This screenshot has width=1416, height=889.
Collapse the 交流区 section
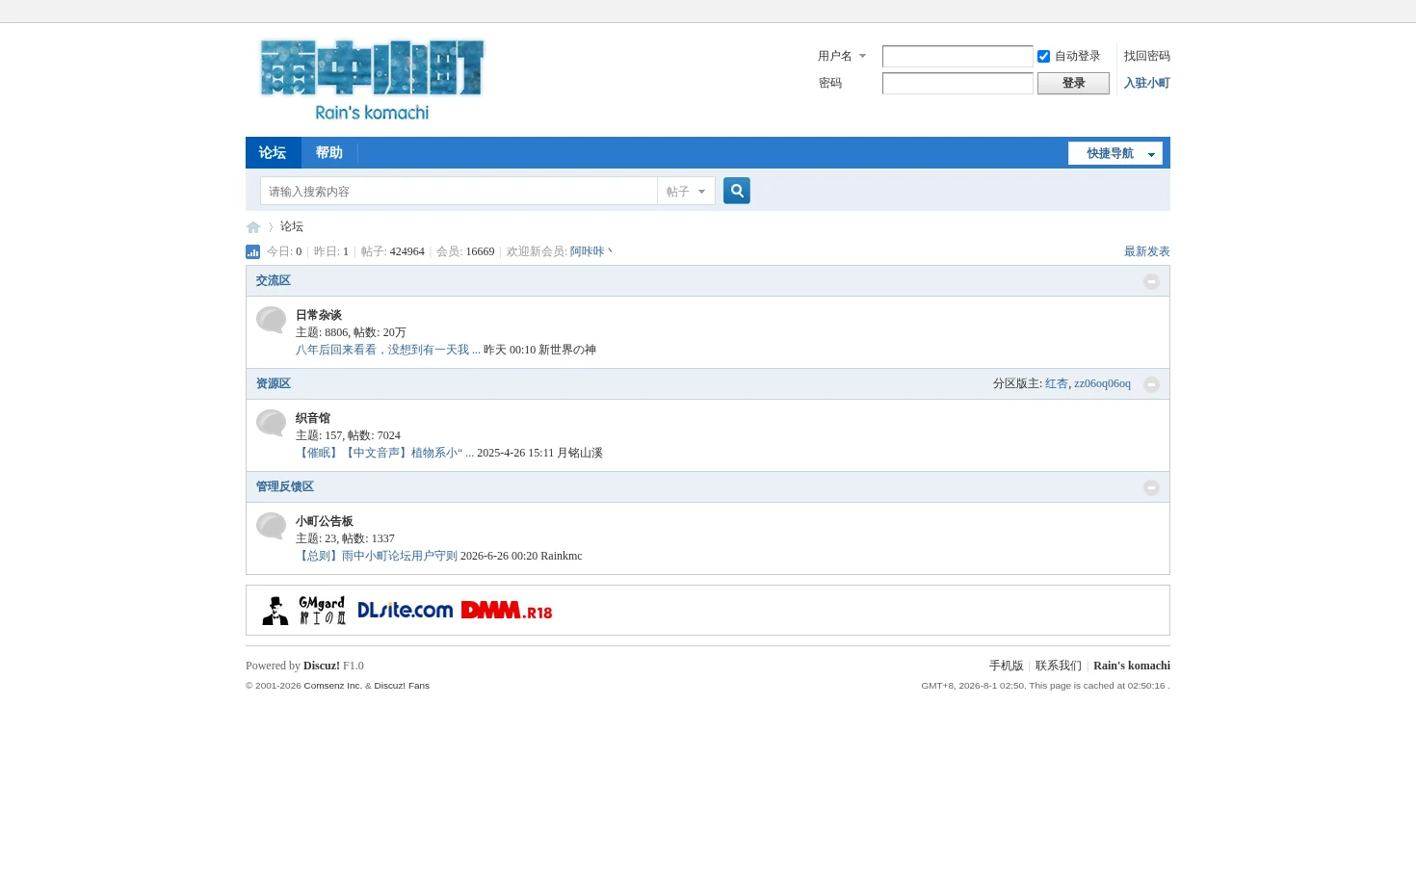tap(1151, 281)
